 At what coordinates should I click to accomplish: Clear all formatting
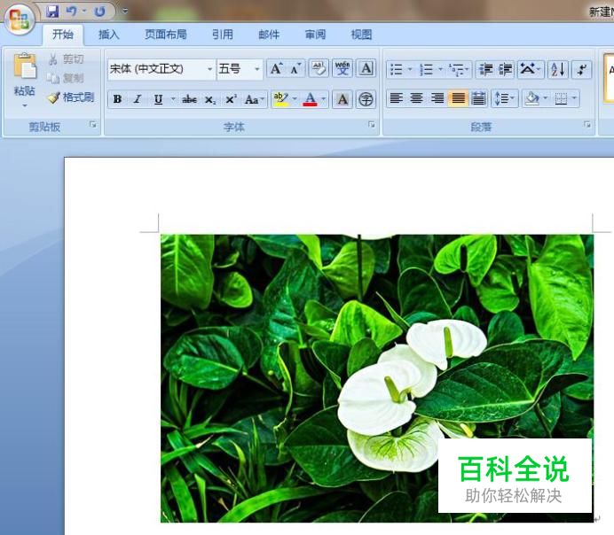coord(319,69)
